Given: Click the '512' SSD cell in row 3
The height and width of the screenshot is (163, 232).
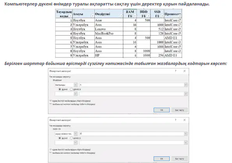Looking at the screenshot, I should click(157, 29).
